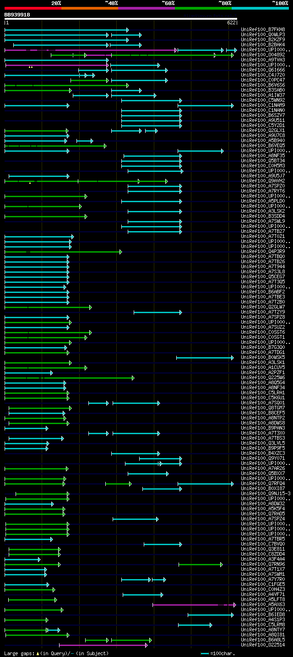Select the UniRef100_Q7RFQ4 label

click(x=263, y=484)
